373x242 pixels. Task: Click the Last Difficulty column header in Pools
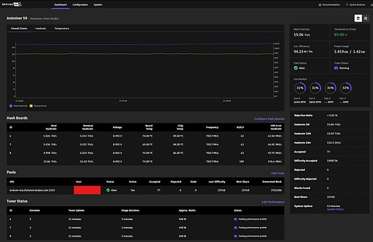tap(217, 182)
